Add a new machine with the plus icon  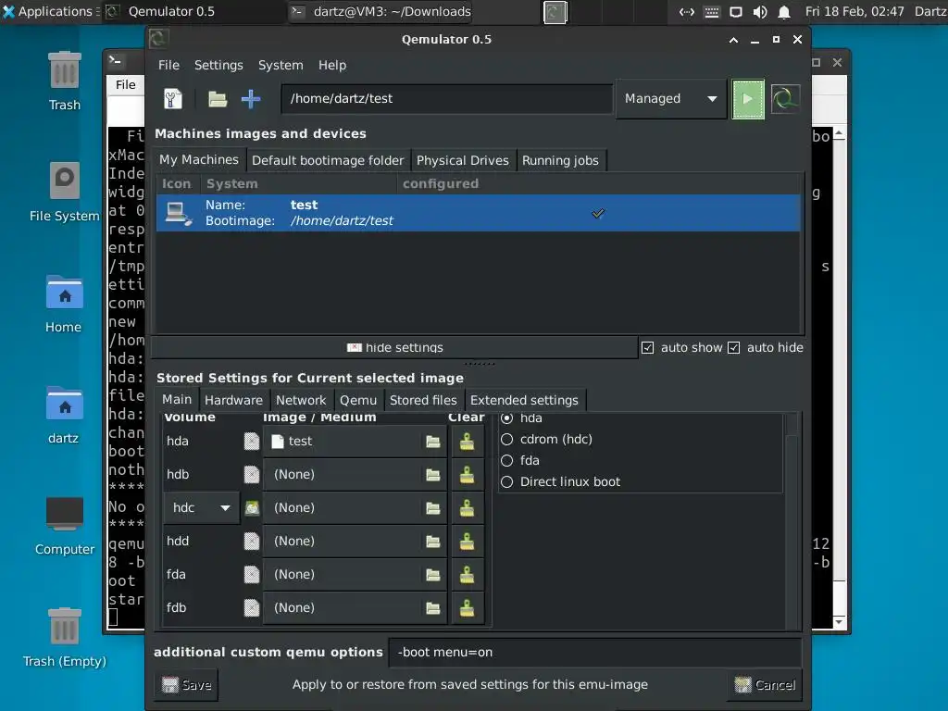(251, 98)
